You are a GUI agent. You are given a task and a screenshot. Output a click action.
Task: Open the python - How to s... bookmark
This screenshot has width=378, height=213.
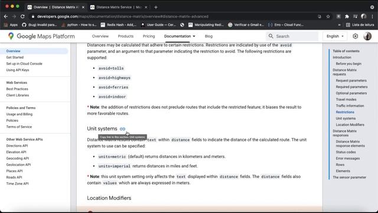click(x=79, y=25)
